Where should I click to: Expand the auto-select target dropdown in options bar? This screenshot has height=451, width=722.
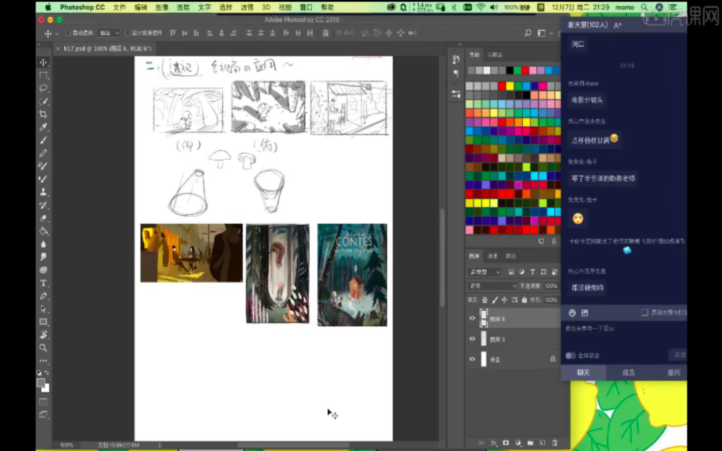pyautogui.click(x=109, y=33)
